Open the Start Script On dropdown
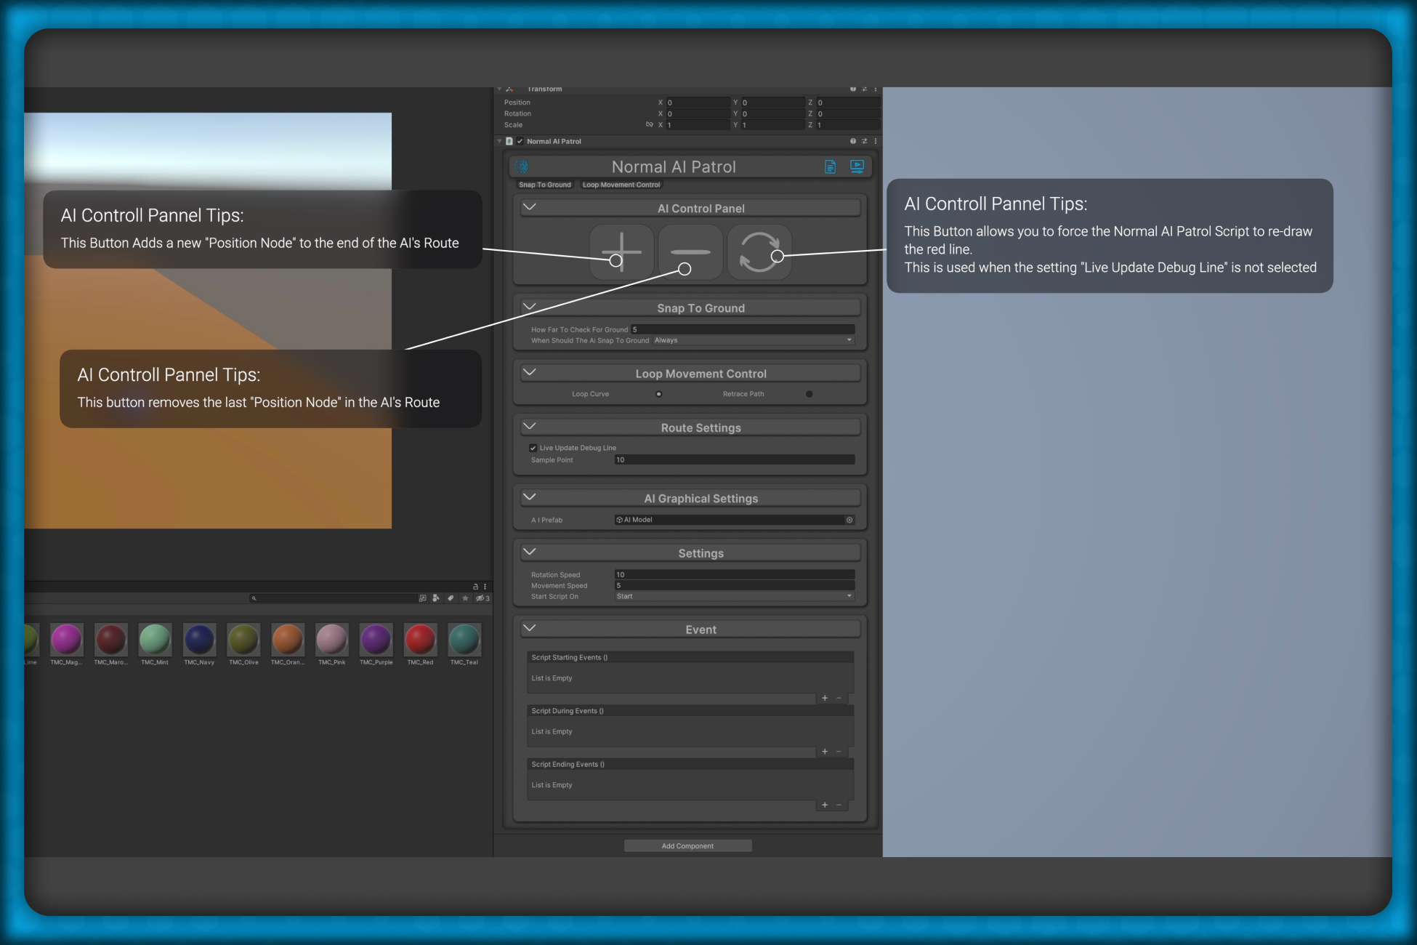The height and width of the screenshot is (945, 1417). click(x=734, y=596)
